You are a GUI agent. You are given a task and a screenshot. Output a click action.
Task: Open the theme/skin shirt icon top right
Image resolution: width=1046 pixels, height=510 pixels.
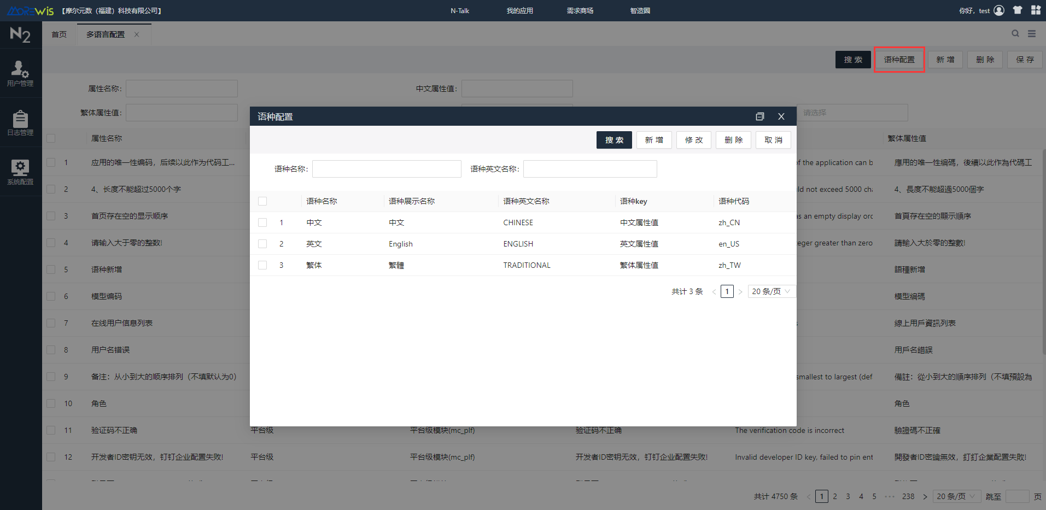[1016, 10]
